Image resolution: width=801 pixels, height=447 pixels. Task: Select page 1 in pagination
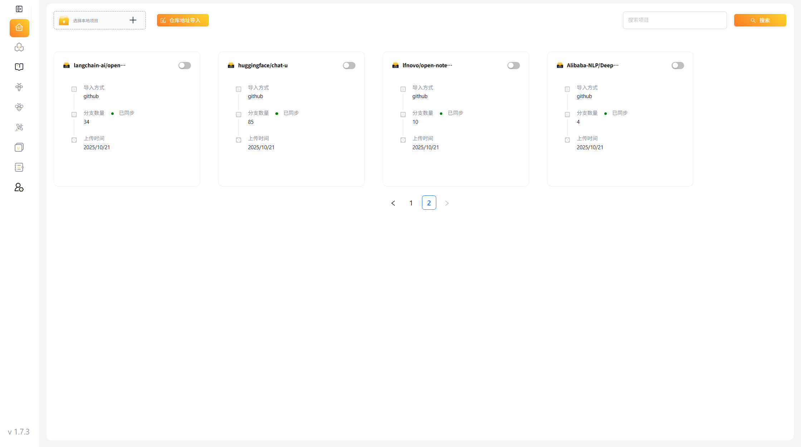tap(411, 203)
